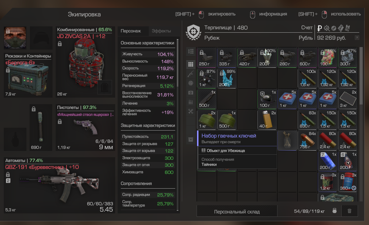Select the ruble currency icon

coord(319,28)
